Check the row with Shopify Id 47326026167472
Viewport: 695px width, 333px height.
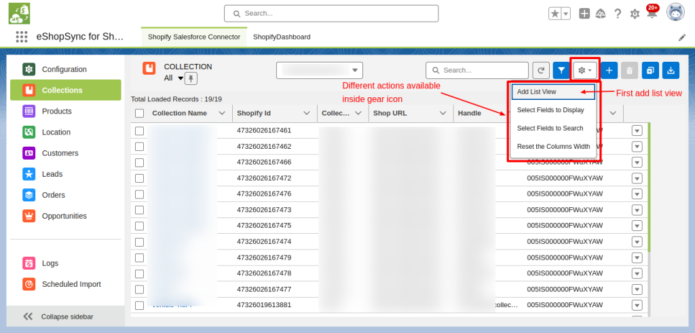140,178
